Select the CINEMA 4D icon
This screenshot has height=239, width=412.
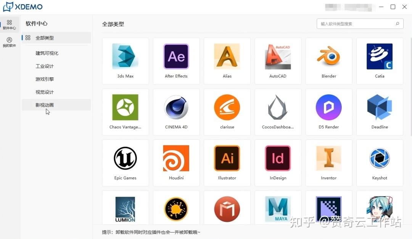(176, 107)
